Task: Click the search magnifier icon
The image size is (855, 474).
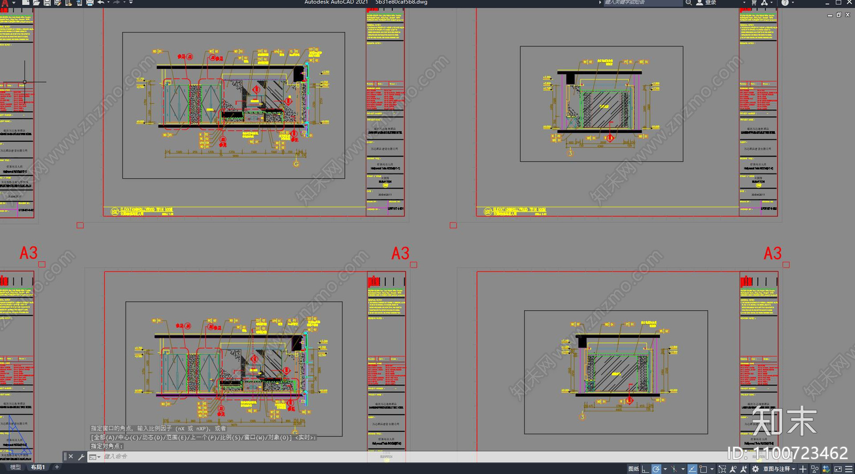Action: coord(689,3)
